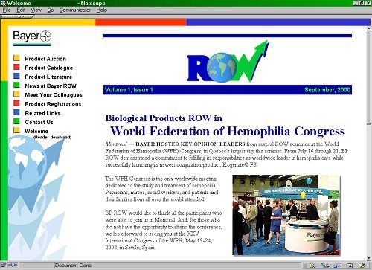This screenshot has height=270, width=372.
Task: Click the Welcome sidebar link
Action: tap(36, 131)
